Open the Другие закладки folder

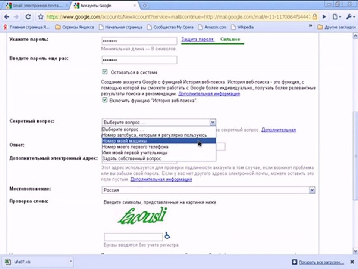(x=336, y=27)
